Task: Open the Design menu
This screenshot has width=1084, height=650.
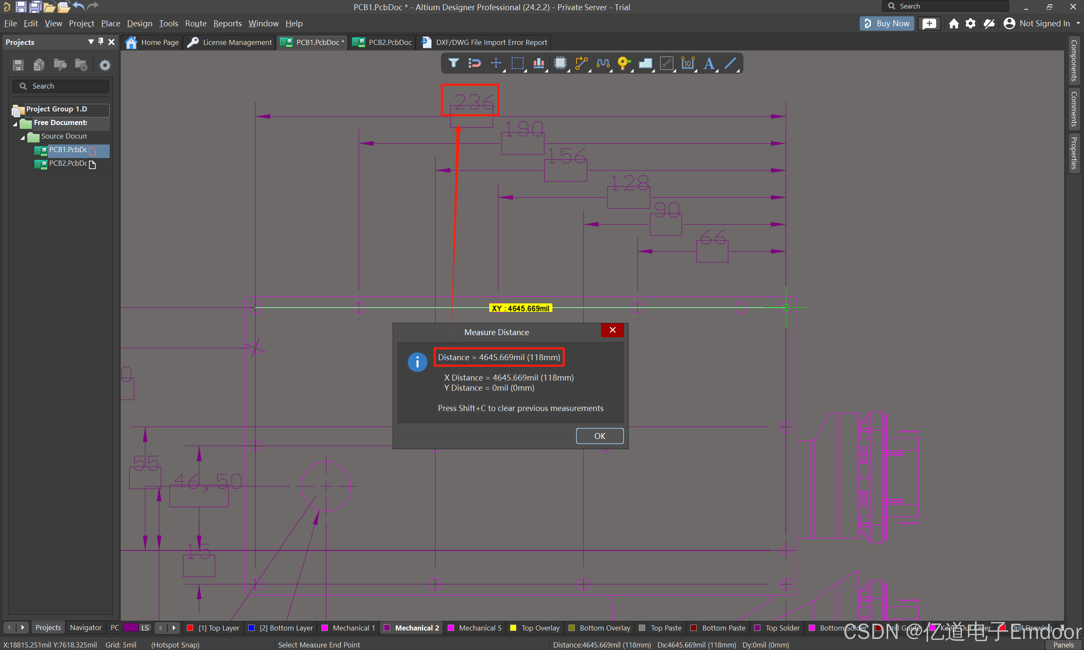Action: pyautogui.click(x=139, y=23)
